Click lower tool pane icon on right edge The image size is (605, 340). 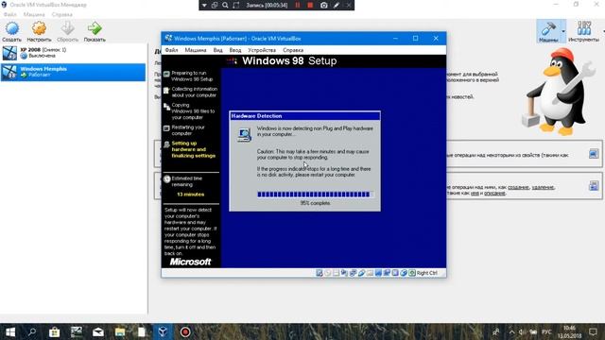pyautogui.click(x=594, y=186)
